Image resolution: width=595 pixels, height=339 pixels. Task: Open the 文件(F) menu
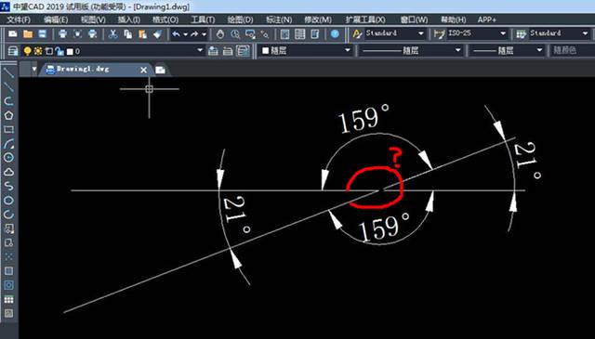coord(19,20)
